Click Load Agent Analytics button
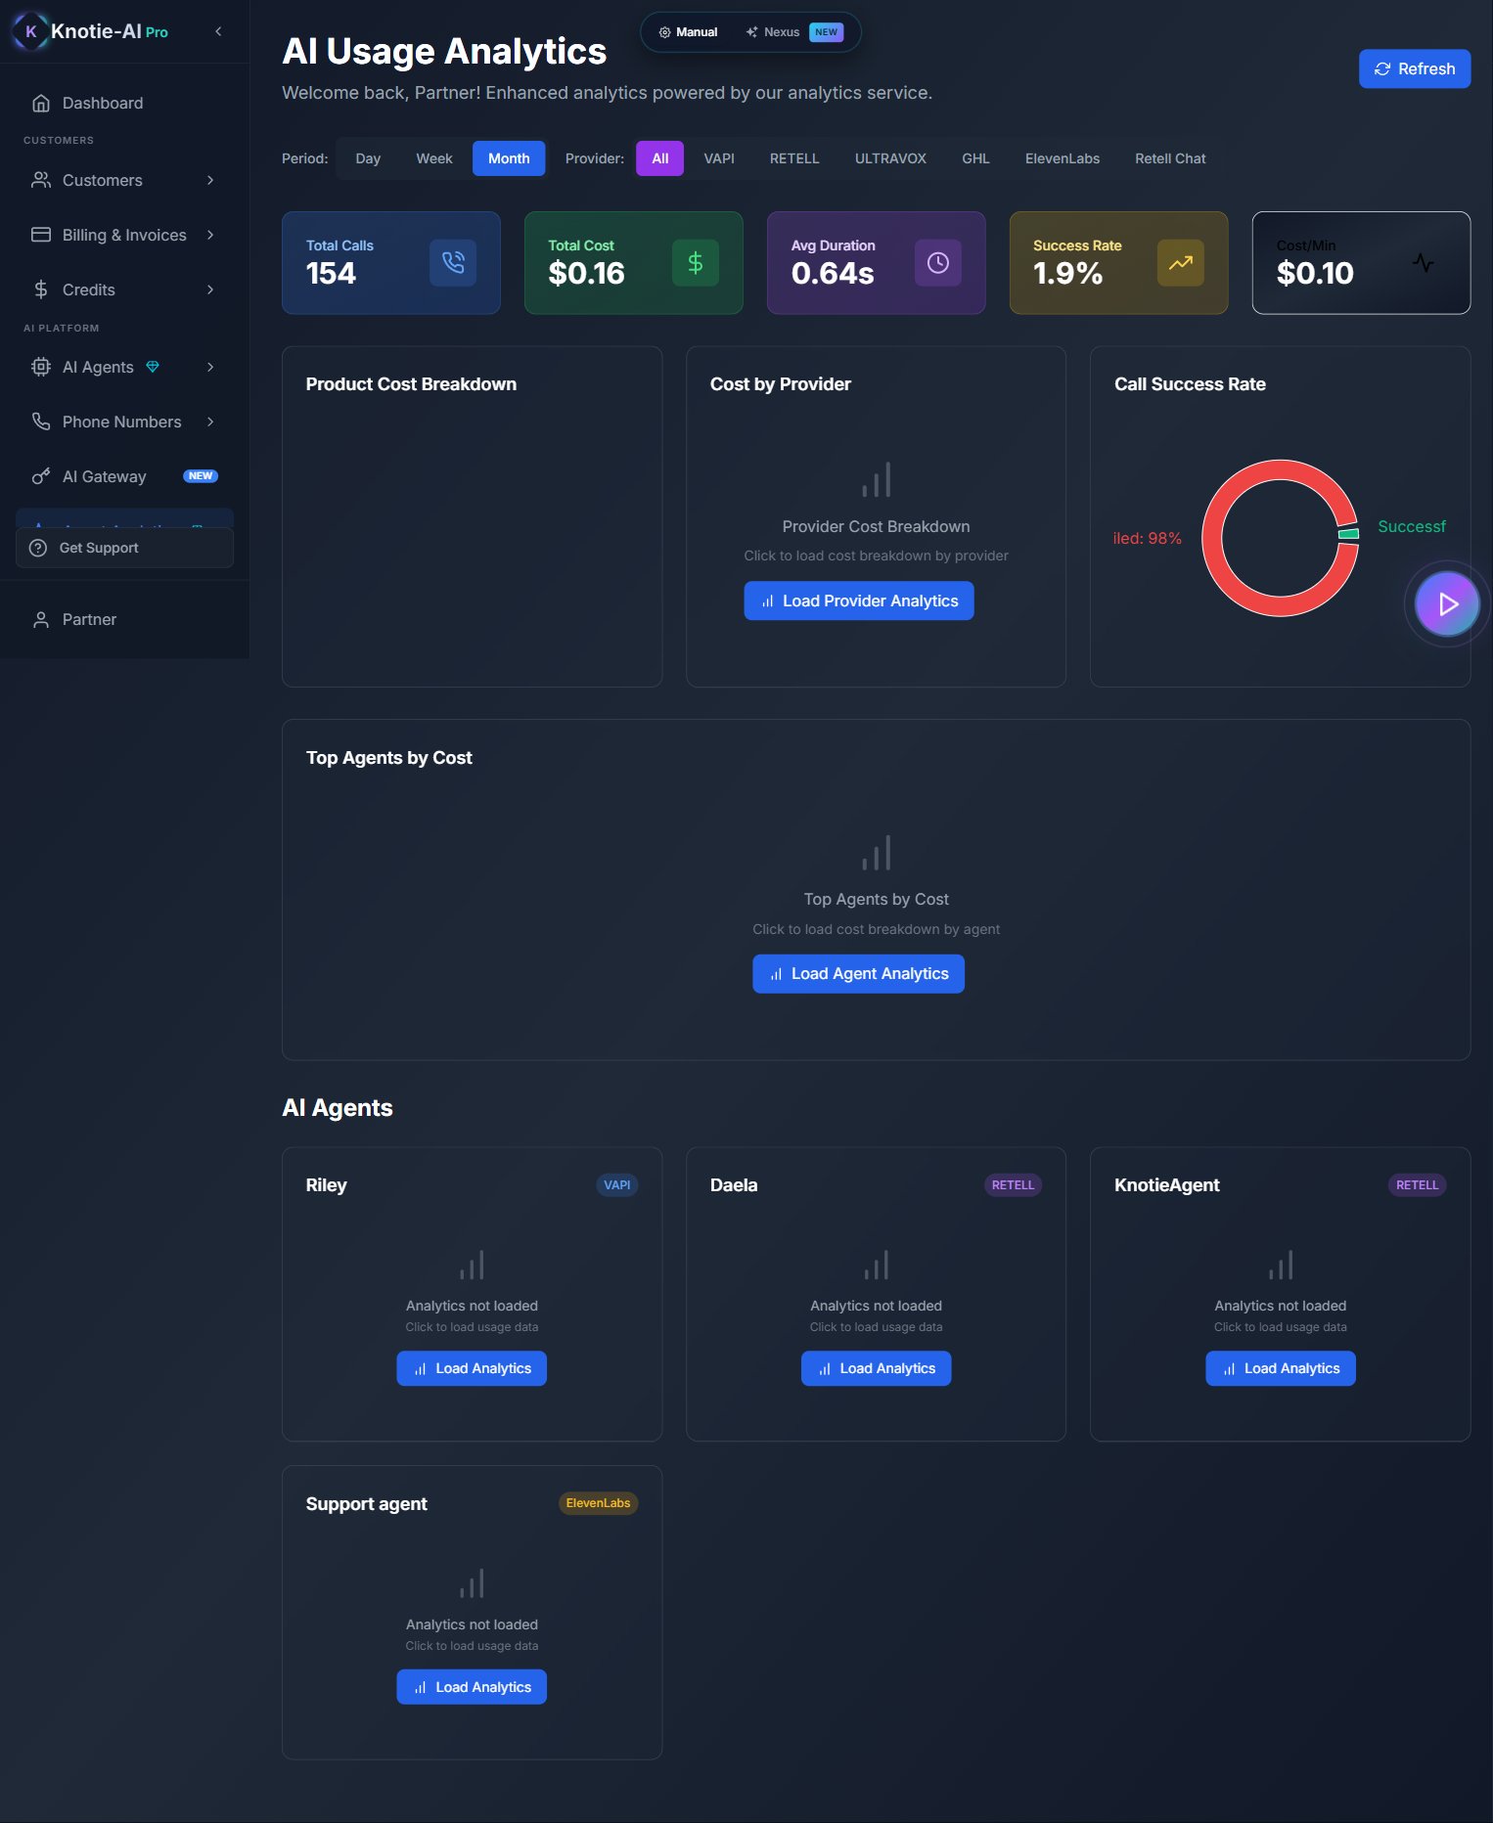Viewport: 1493px width, 1823px height. (858, 973)
